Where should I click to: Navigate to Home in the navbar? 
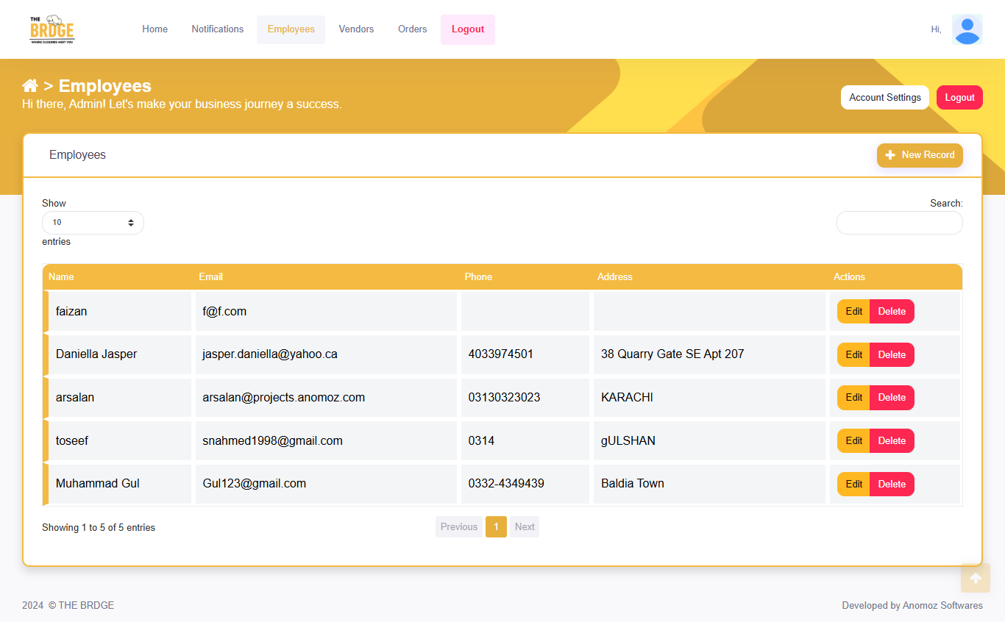pyautogui.click(x=155, y=29)
